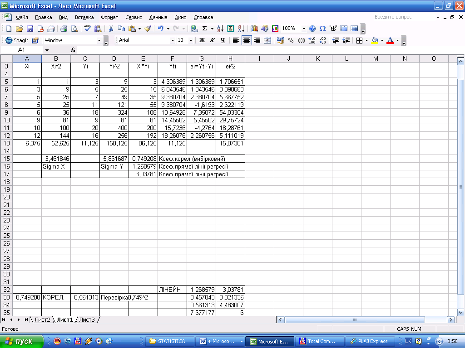Toggle Bold formatting (Ж)

click(x=202, y=40)
